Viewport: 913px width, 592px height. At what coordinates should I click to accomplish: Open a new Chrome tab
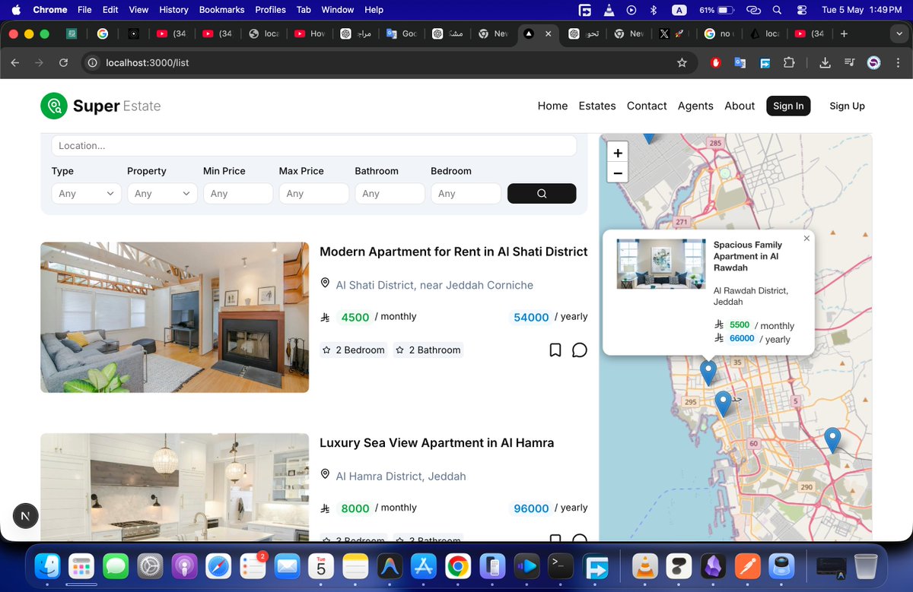tap(844, 33)
